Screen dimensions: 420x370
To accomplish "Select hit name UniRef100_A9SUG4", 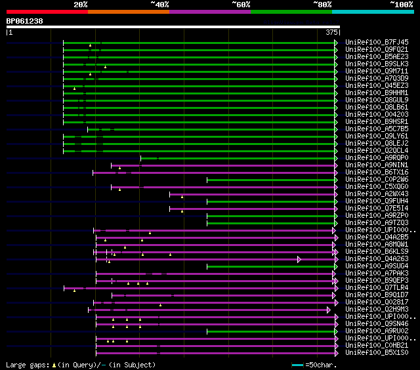I will click(x=377, y=266).
